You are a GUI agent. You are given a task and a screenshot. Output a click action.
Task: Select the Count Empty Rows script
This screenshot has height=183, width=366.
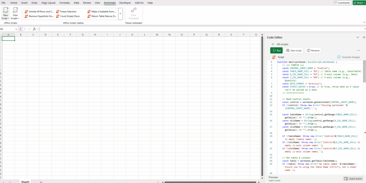click(x=70, y=16)
